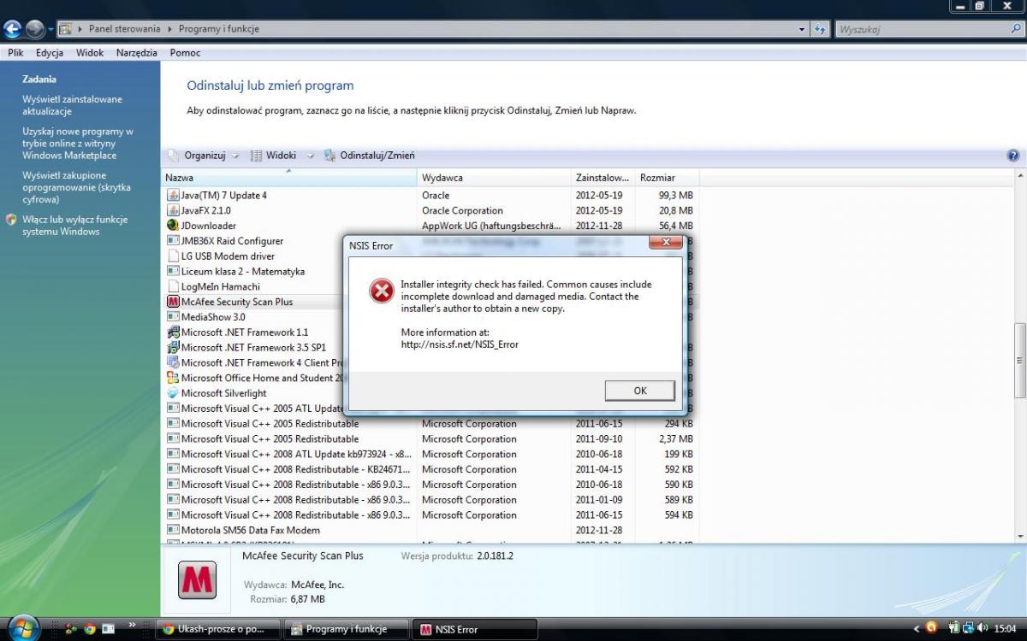The width and height of the screenshot is (1027, 641).
Task: Click the Motorola SM56 Data Fax Modem icon
Action: [174, 530]
